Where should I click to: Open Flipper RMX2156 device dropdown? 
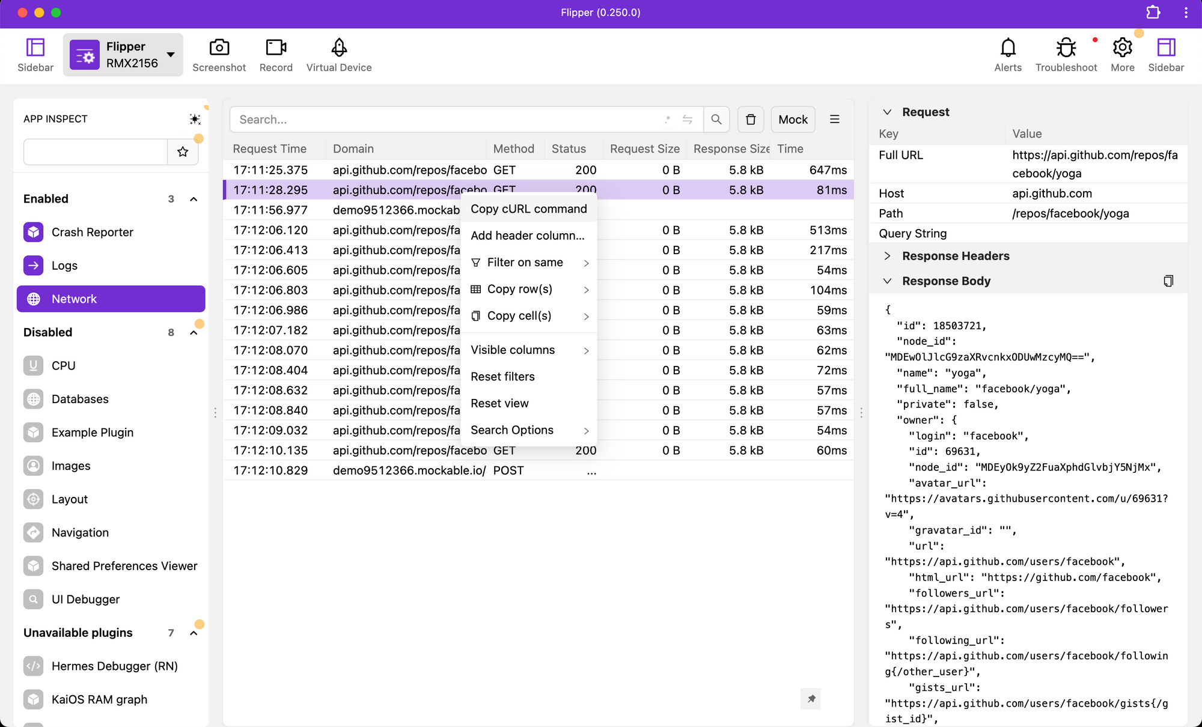pos(123,55)
